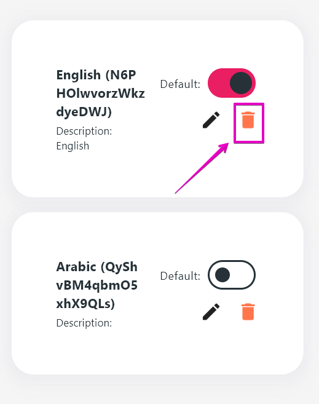Click the knob of the Arabic Default switch
The image size is (319, 404).
click(x=222, y=275)
